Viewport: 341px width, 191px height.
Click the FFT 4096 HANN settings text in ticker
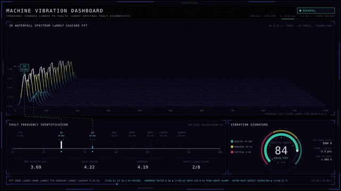(54, 180)
